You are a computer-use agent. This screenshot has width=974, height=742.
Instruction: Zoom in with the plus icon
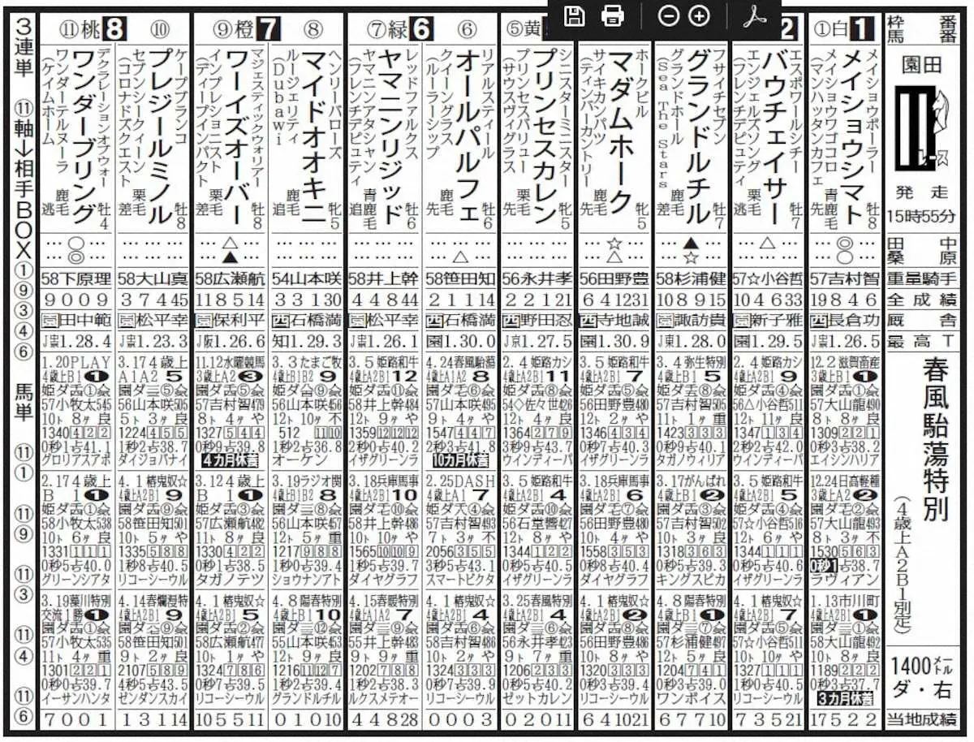click(699, 15)
